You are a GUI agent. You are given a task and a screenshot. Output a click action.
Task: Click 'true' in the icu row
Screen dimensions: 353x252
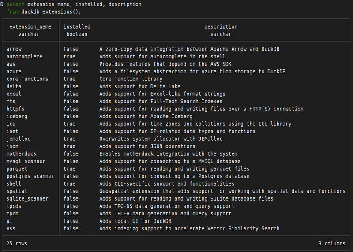[69, 124]
